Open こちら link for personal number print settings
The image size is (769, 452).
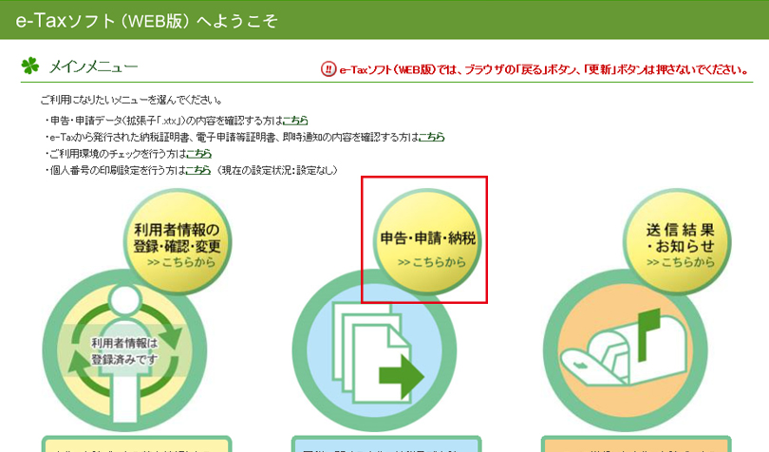198,170
